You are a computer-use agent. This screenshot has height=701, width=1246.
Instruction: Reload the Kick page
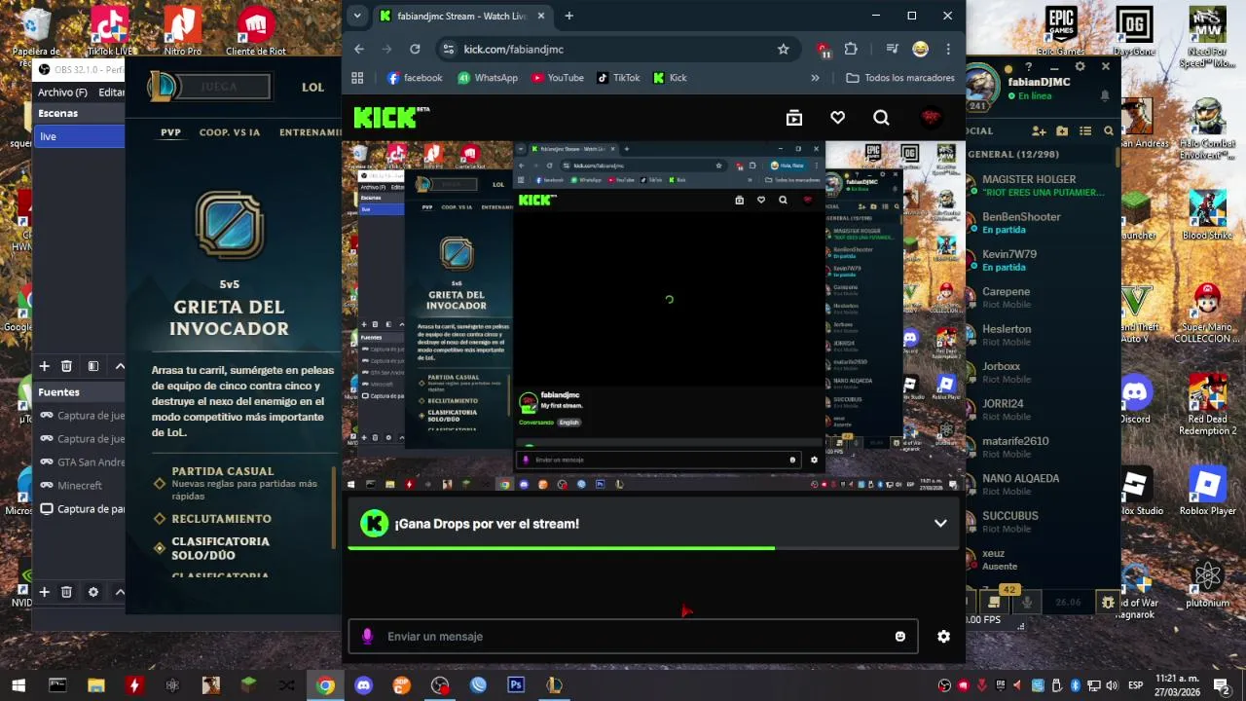pos(415,49)
